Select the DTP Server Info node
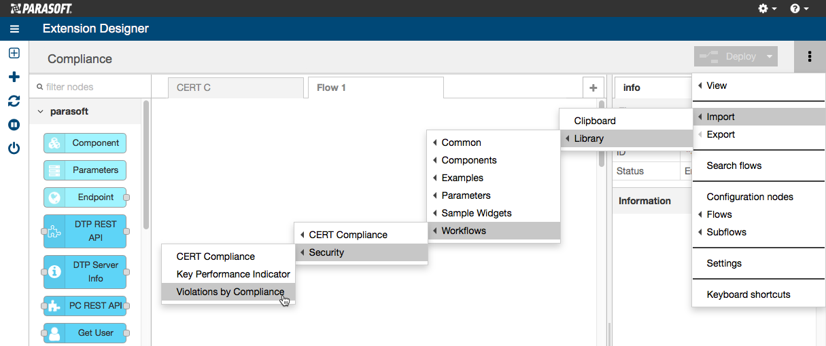826x346 pixels. pyautogui.click(x=85, y=272)
